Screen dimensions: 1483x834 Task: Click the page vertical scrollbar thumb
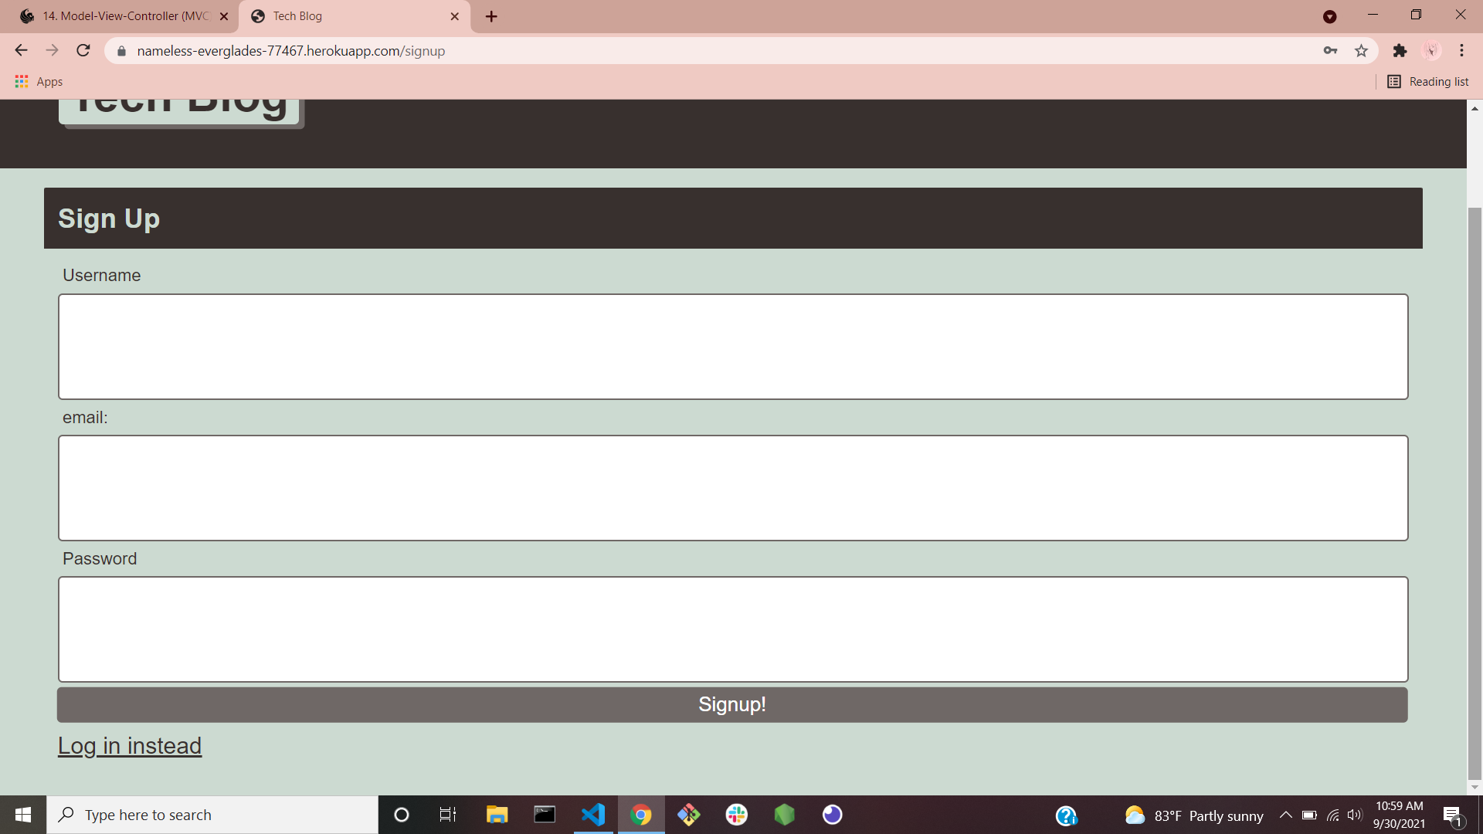(1475, 494)
